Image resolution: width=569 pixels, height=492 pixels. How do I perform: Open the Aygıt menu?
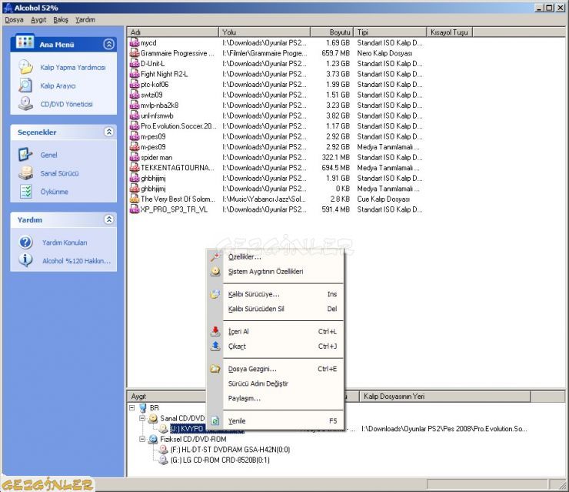38,19
